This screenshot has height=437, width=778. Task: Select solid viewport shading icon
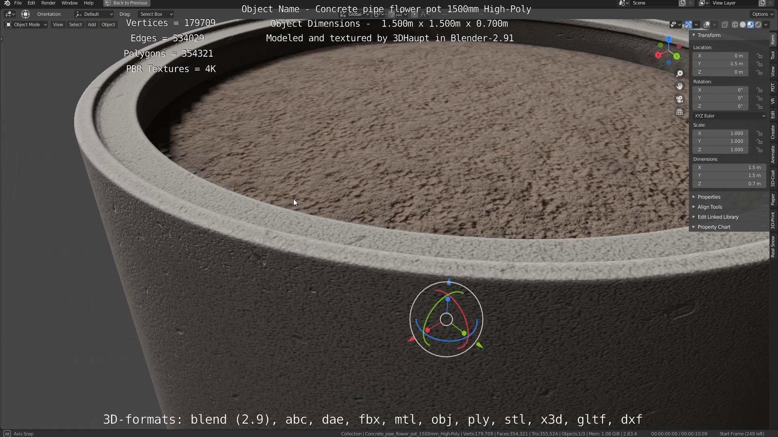743,25
